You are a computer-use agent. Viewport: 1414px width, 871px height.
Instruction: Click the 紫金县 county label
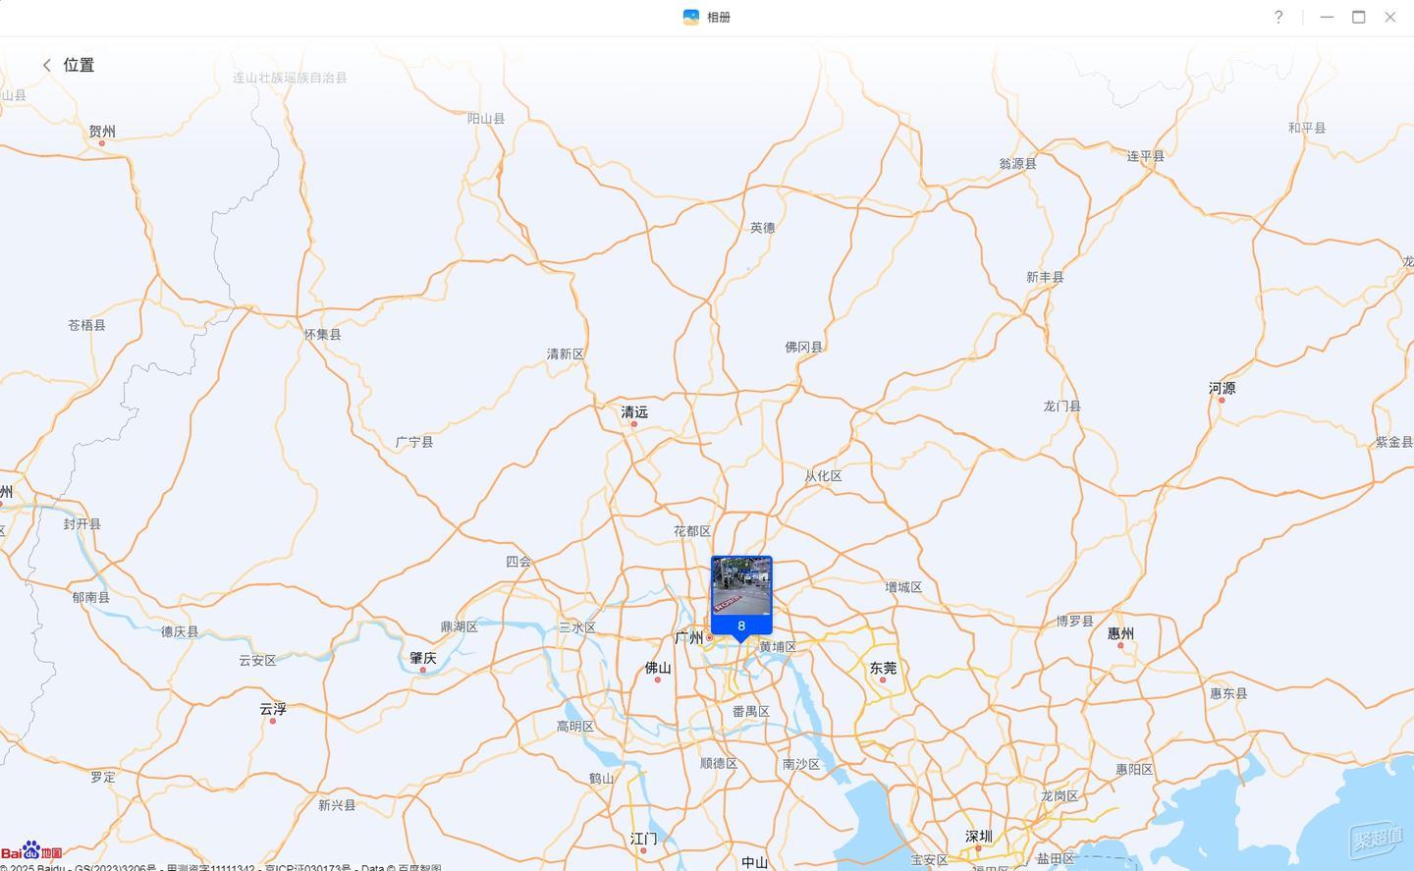tap(1394, 443)
